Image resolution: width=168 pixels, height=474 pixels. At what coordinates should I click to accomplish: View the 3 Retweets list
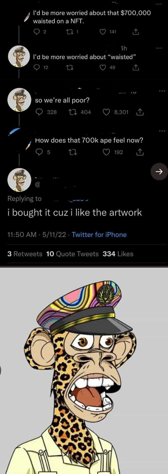click(x=25, y=254)
